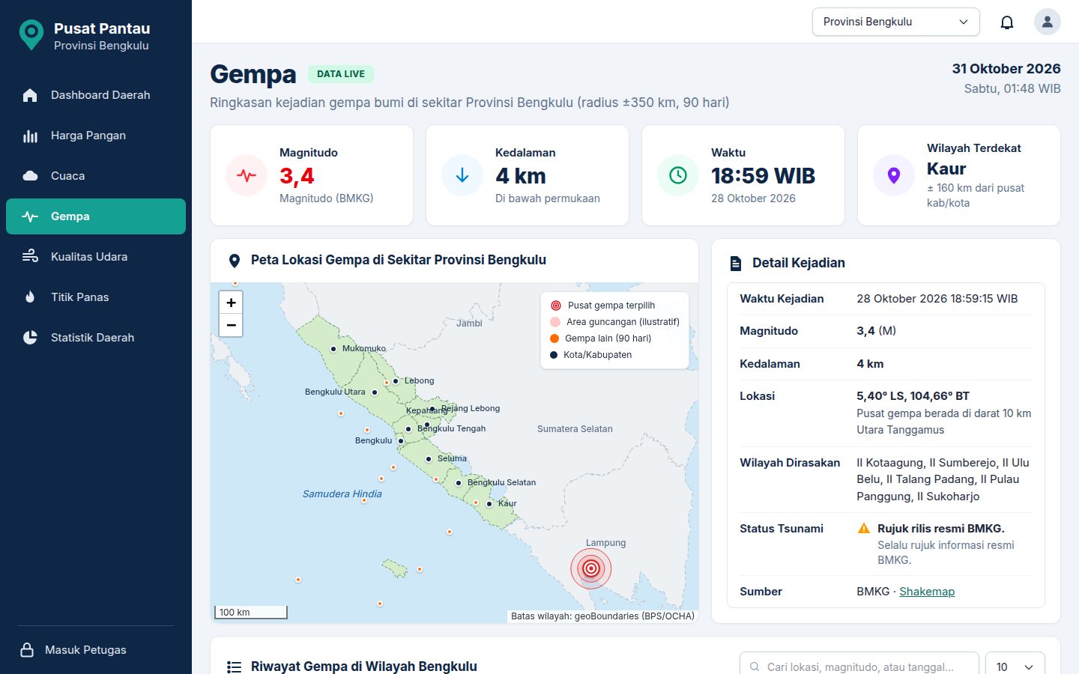Open Kualitas Udara page
Image resolution: width=1079 pixels, height=674 pixels.
[96, 257]
